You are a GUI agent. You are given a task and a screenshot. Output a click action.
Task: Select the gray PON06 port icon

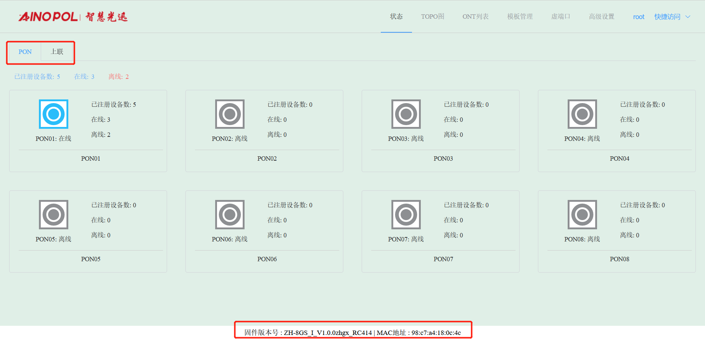tap(230, 215)
